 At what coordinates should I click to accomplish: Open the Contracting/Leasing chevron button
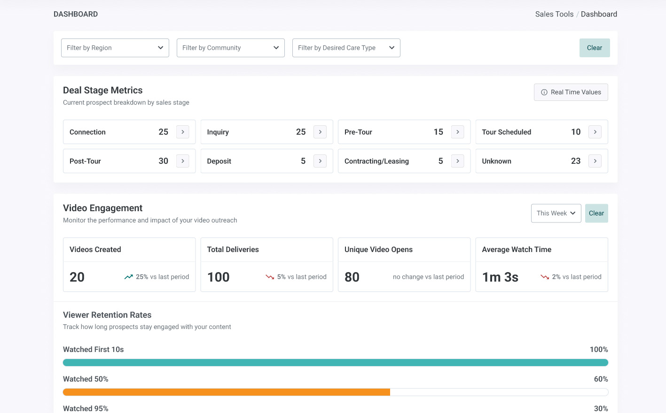(x=458, y=161)
